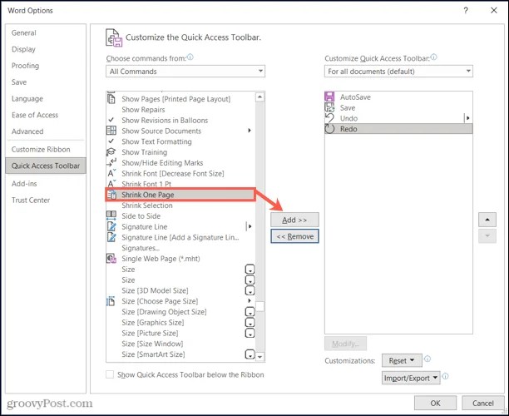Screen dimensions: 509x416
Task: Click the Save icon in toolbar list
Action: click(x=329, y=107)
